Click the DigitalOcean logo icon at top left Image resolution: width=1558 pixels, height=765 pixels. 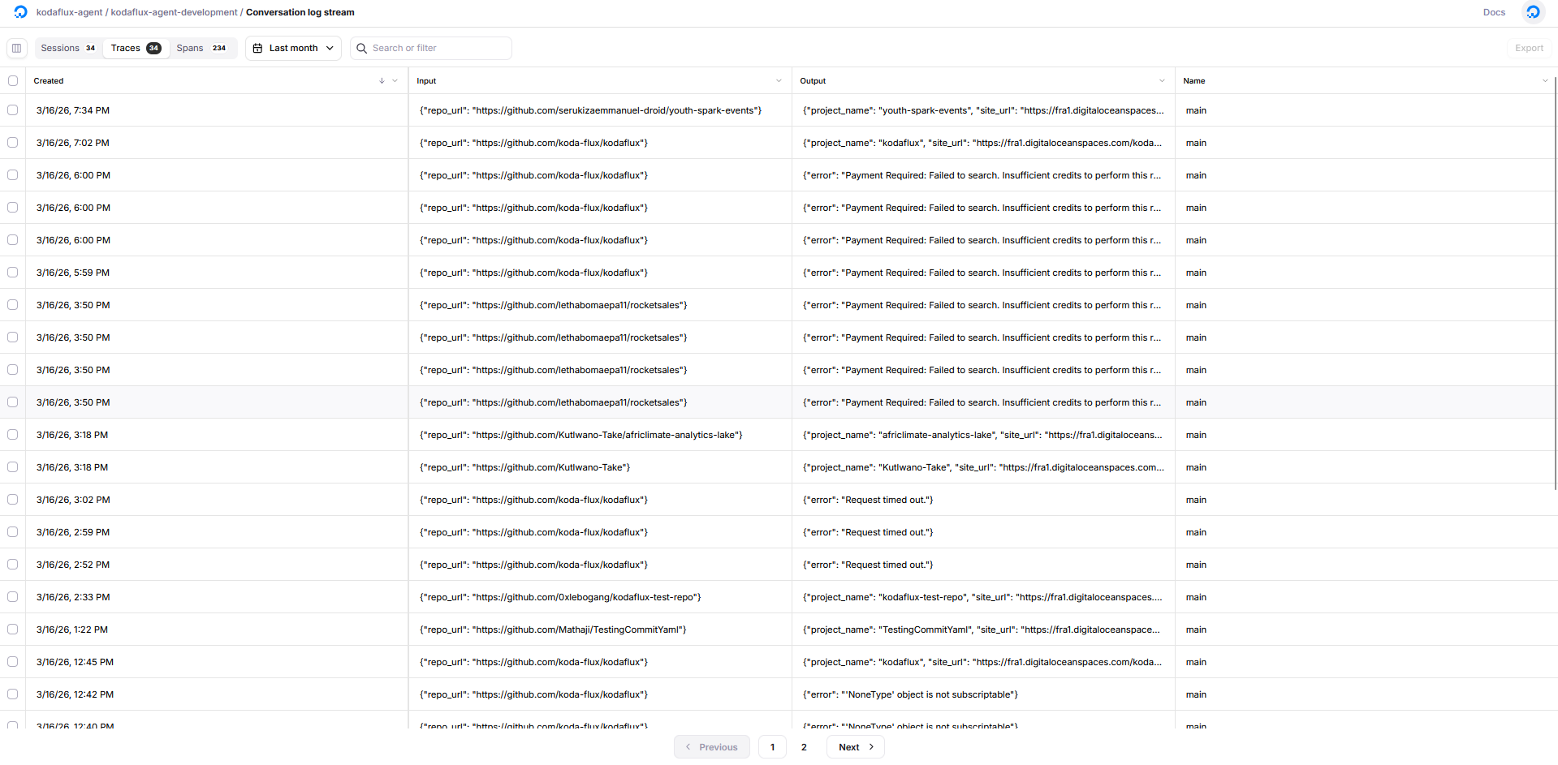pos(20,12)
